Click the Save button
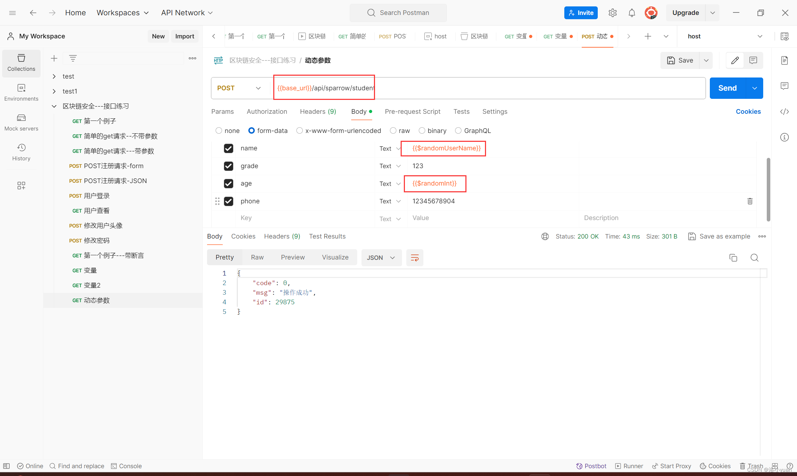 click(x=680, y=60)
